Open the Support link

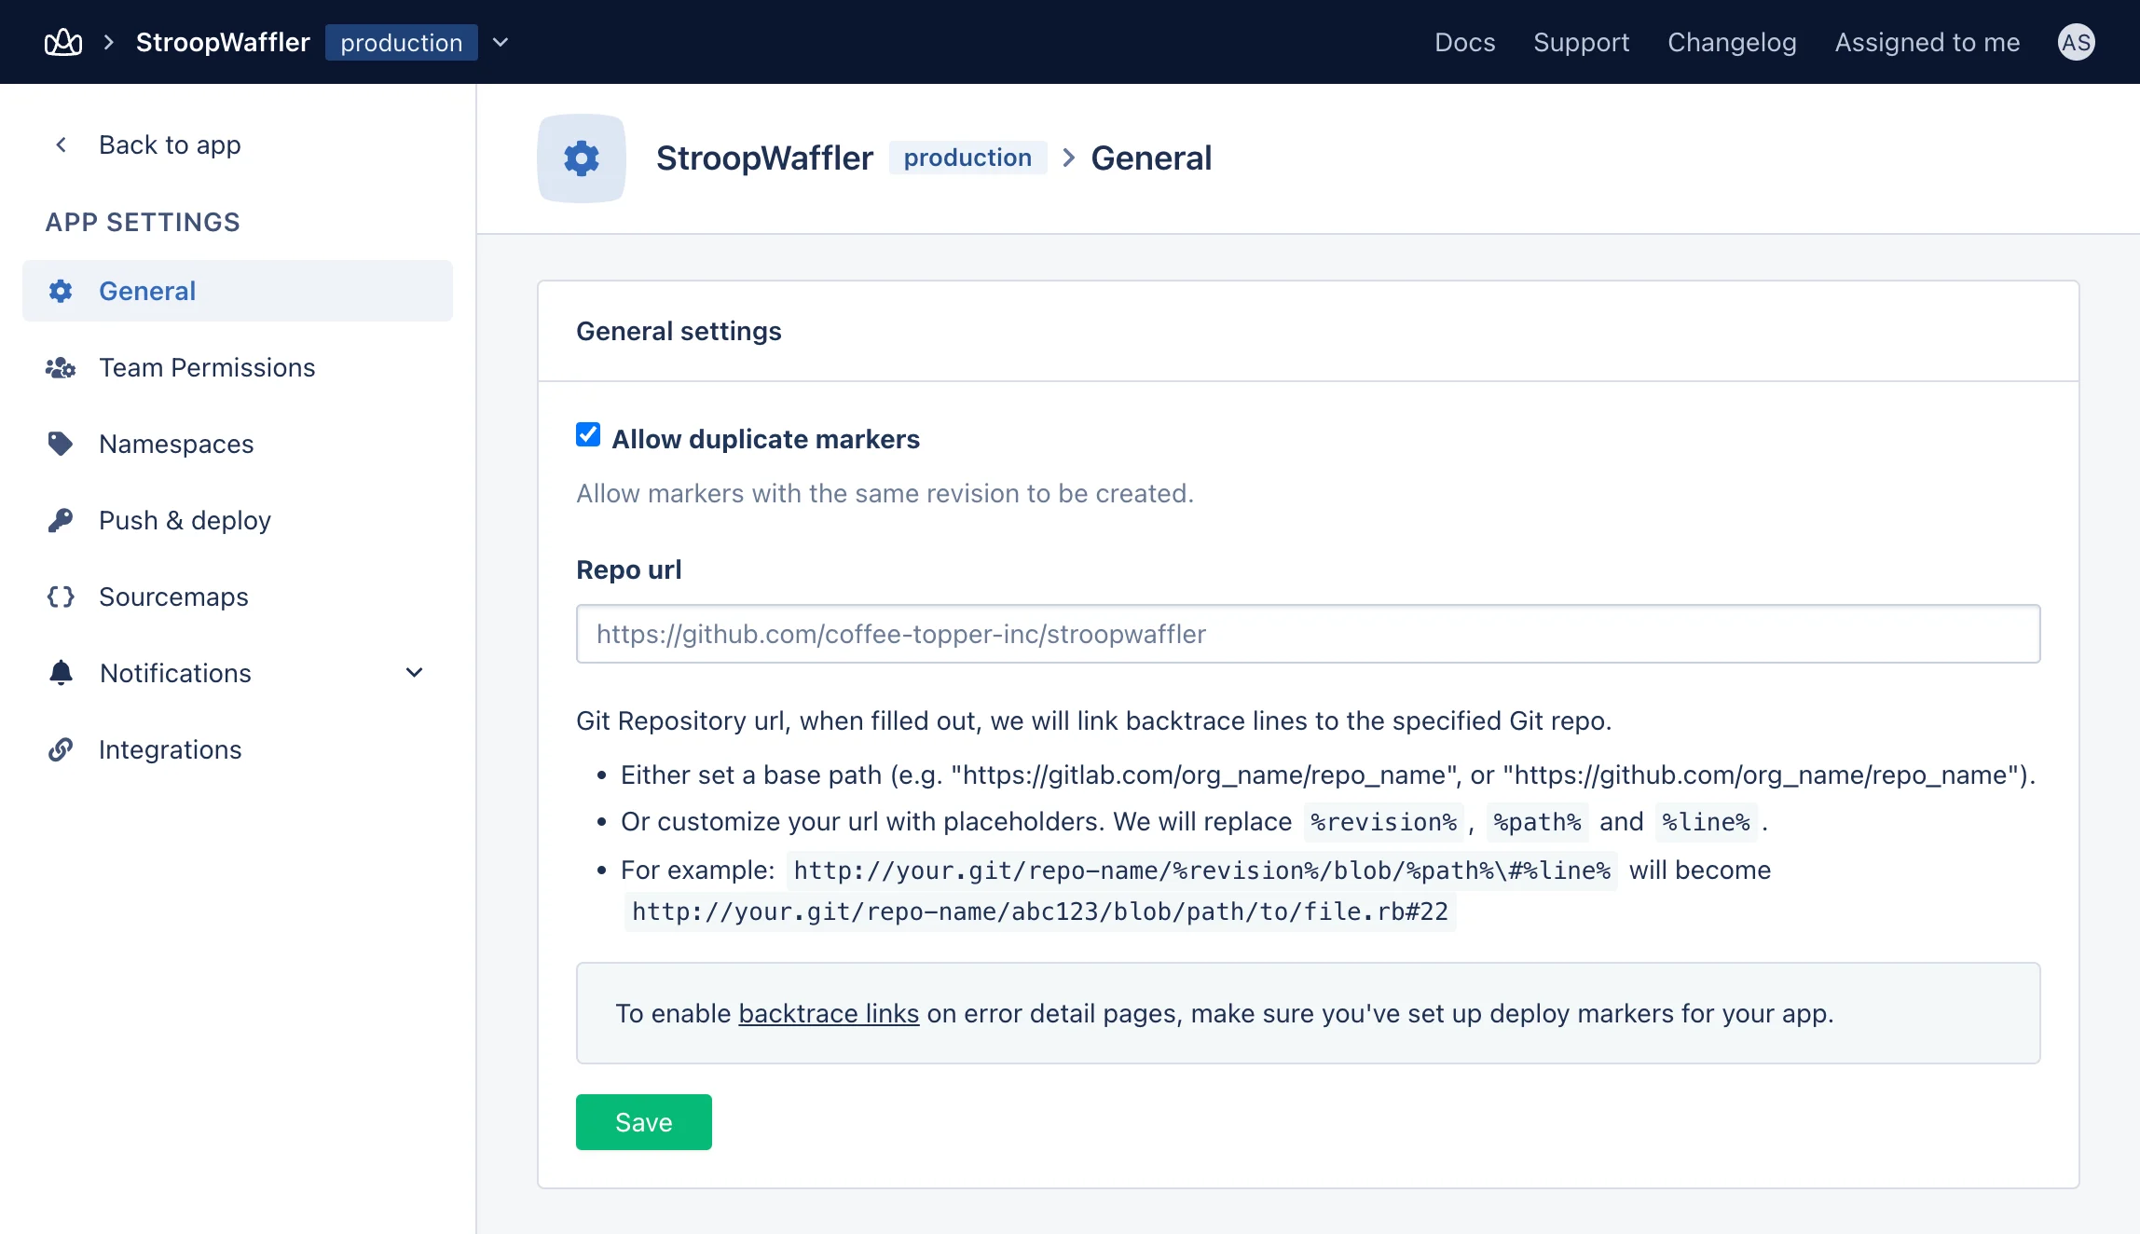1581,42
